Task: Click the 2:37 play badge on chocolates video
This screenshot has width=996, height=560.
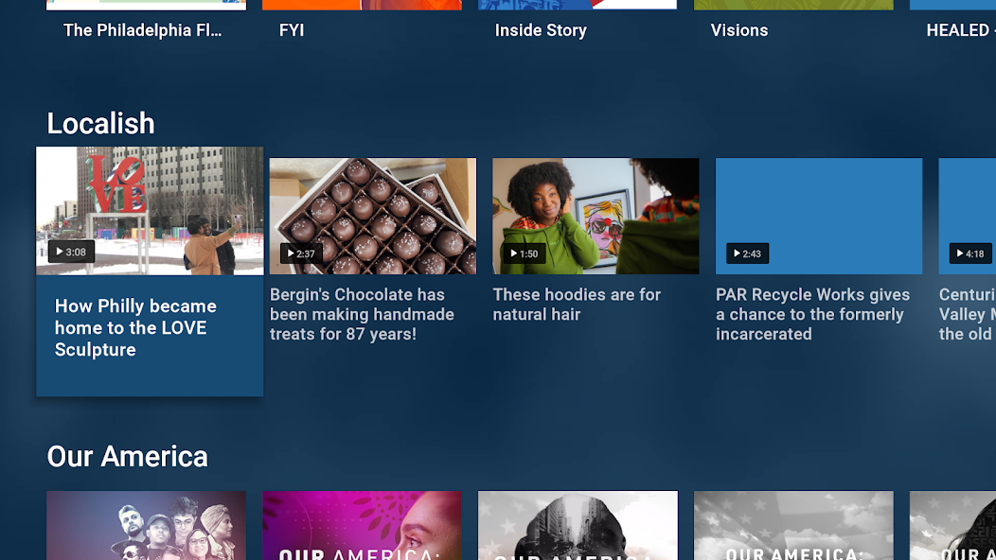Action: (x=301, y=254)
